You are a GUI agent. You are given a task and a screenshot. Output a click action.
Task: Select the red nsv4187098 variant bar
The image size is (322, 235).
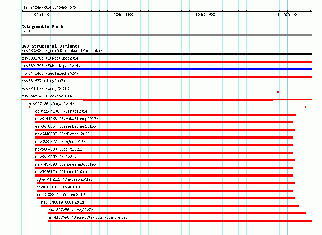pos(180,221)
